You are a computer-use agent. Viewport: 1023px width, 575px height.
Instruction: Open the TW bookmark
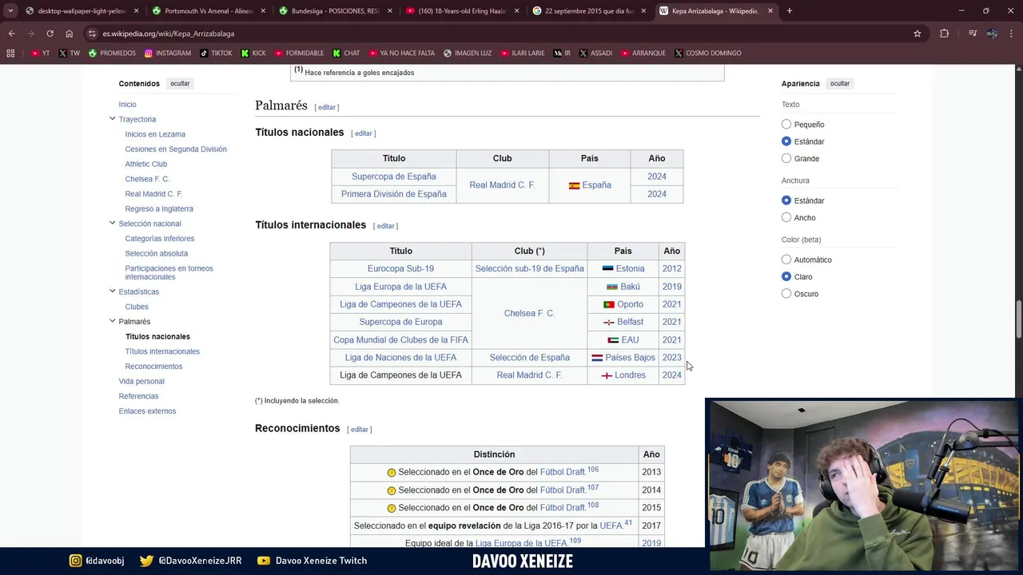[x=69, y=54]
